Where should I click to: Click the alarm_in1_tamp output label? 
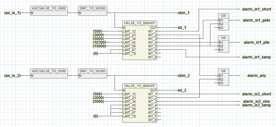coord(256,57)
